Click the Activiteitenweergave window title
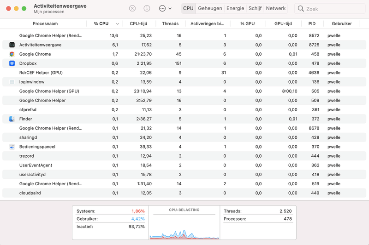The image size is (369, 245). click(x=60, y=6)
